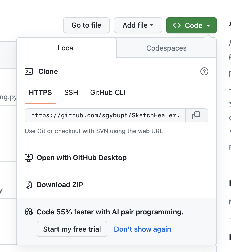Copy the clone URL to clipboard

[196, 115]
